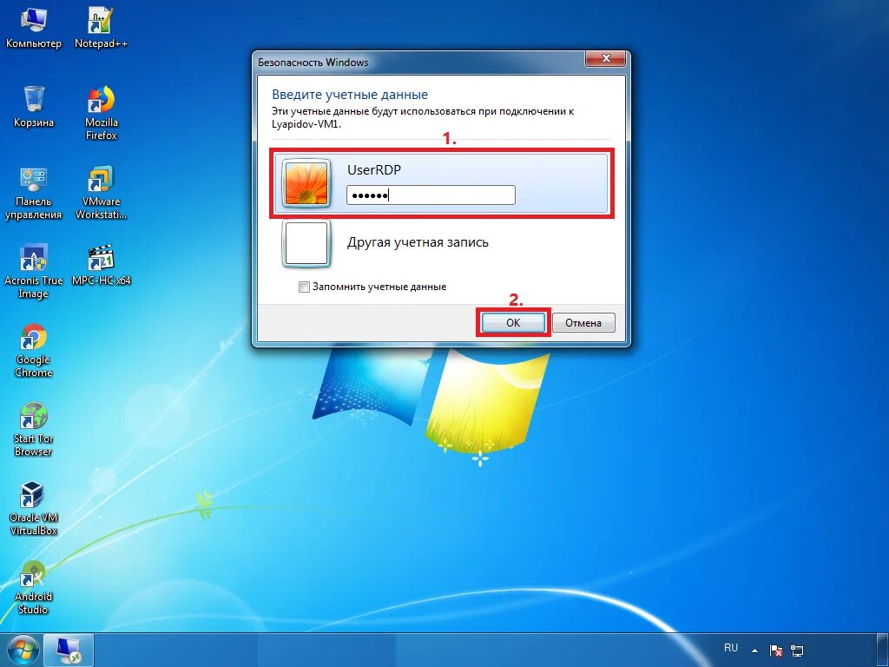Click the UserRDP flower avatar

pos(306,182)
